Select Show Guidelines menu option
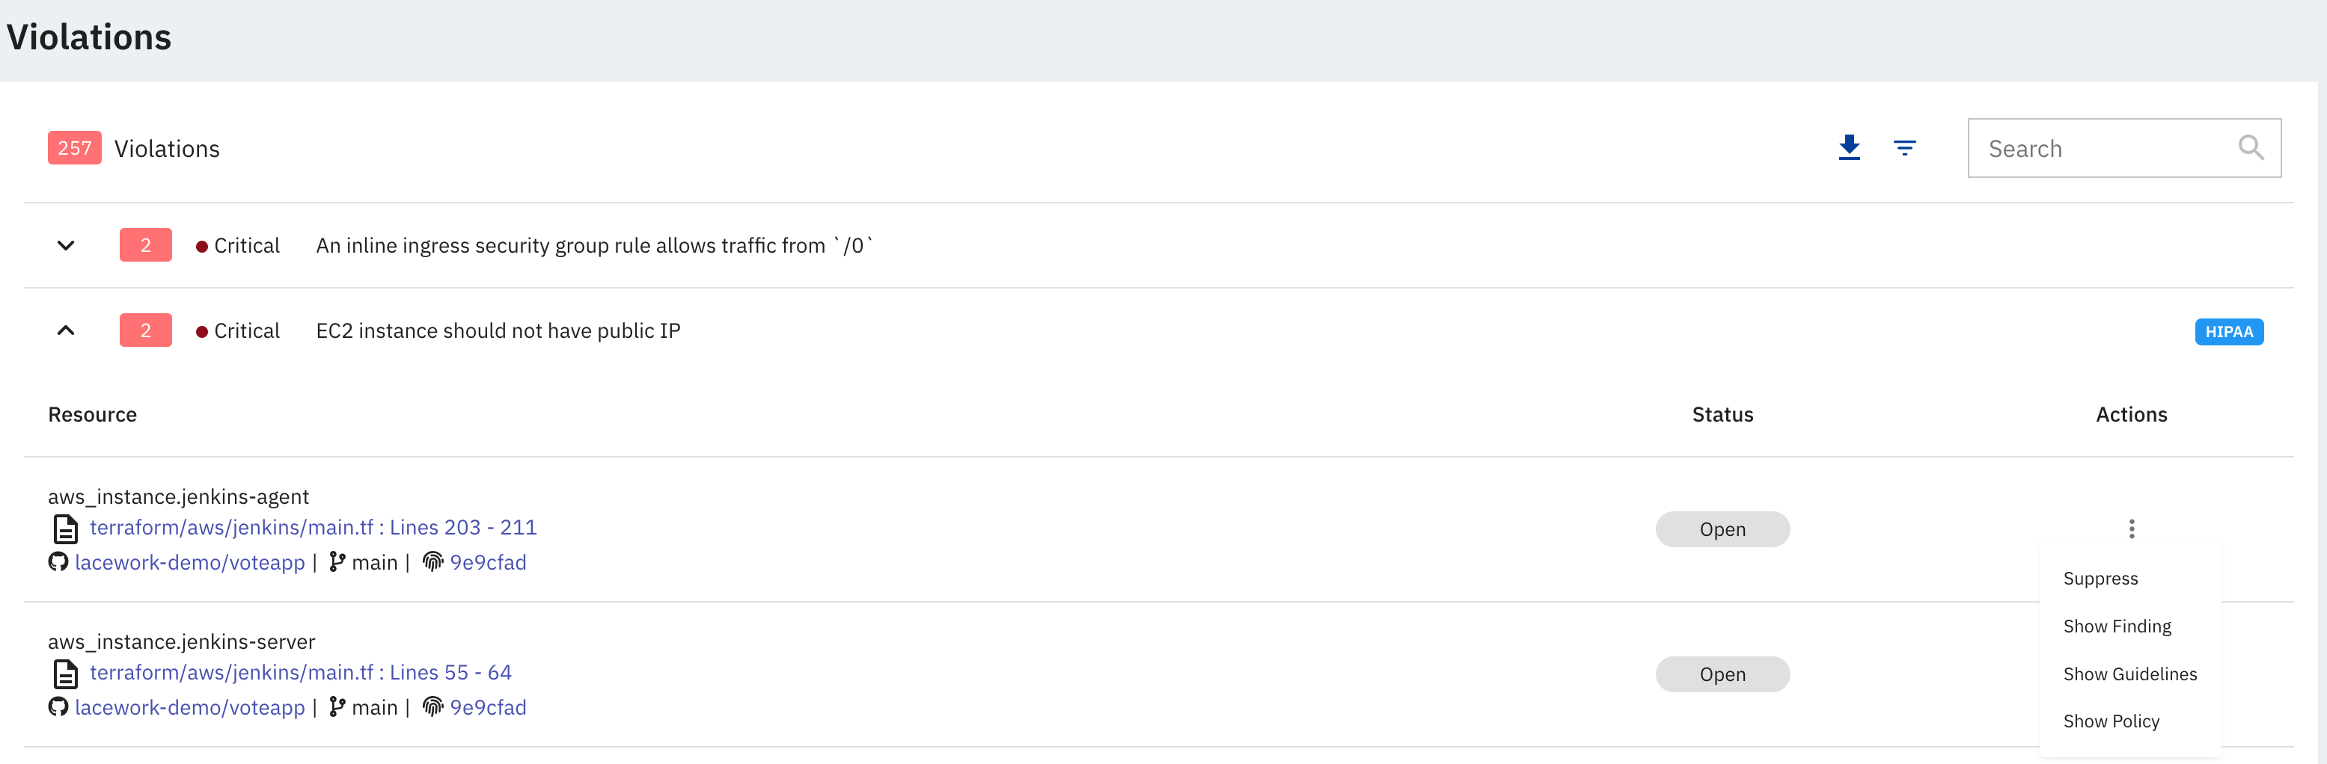 point(2129,674)
